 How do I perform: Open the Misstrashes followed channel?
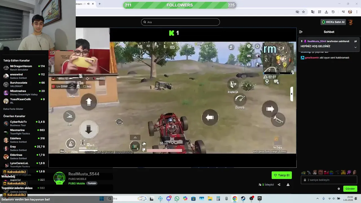coord(24,92)
